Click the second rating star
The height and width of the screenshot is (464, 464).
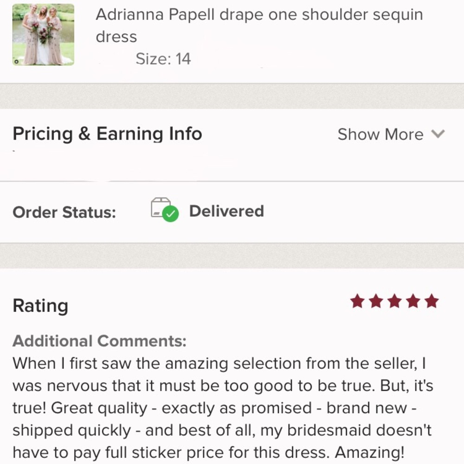click(x=376, y=301)
